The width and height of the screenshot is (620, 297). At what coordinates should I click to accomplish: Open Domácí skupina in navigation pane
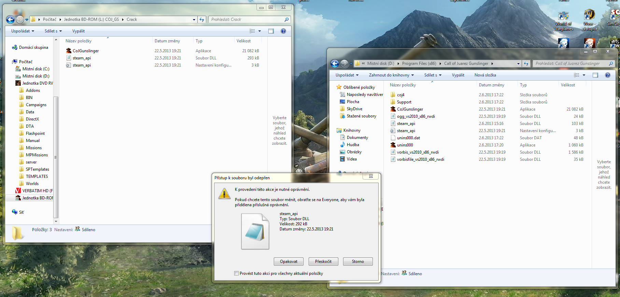33,47
